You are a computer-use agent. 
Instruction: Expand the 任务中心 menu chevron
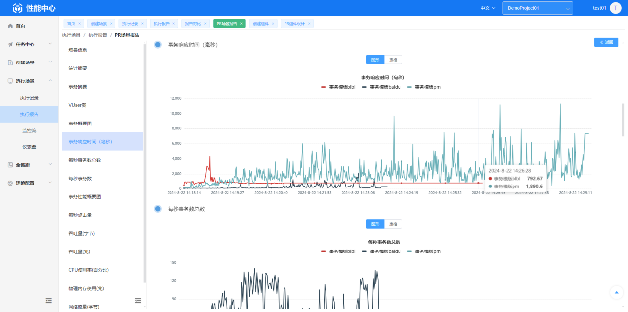pyautogui.click(x=50, y=44)
